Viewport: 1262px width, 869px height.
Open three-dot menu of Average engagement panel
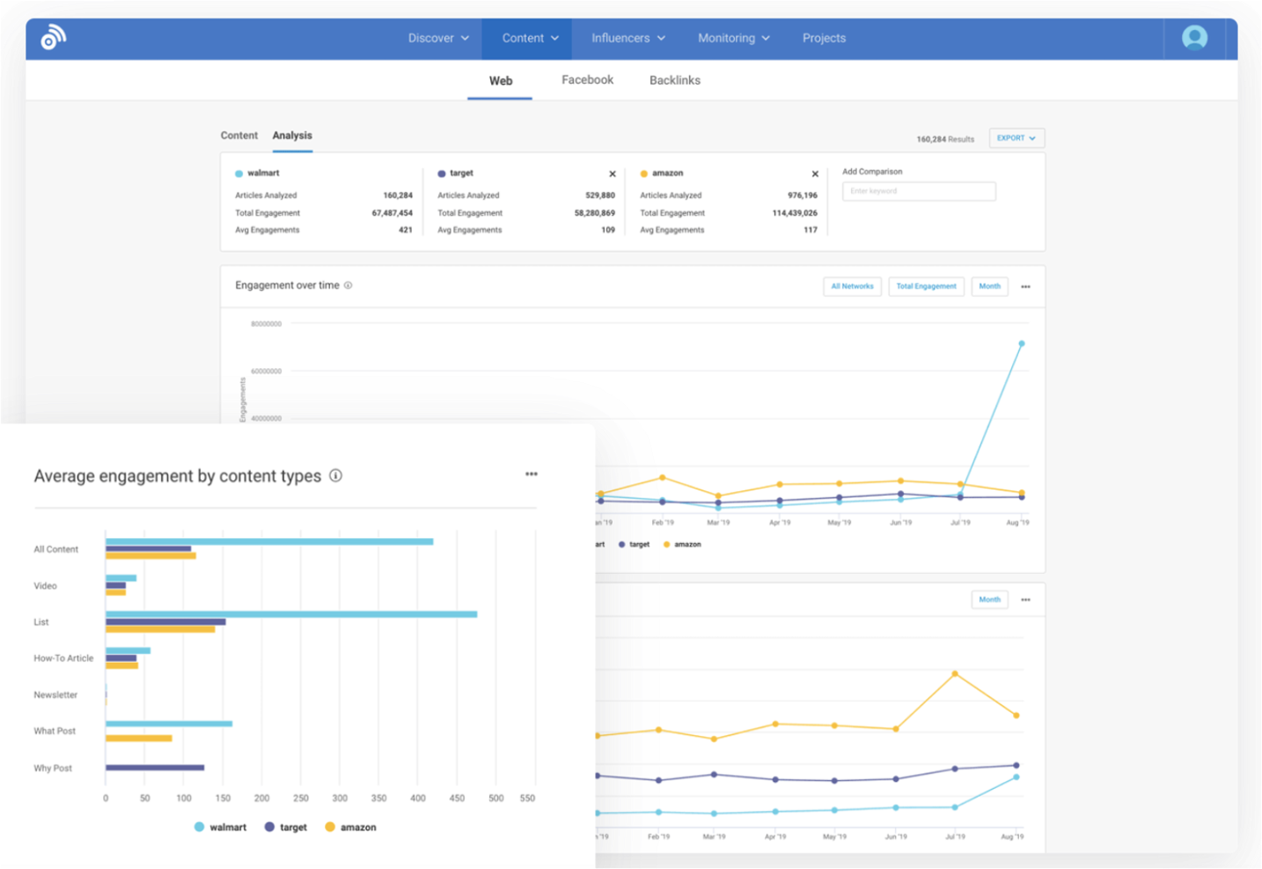(532, 474)
